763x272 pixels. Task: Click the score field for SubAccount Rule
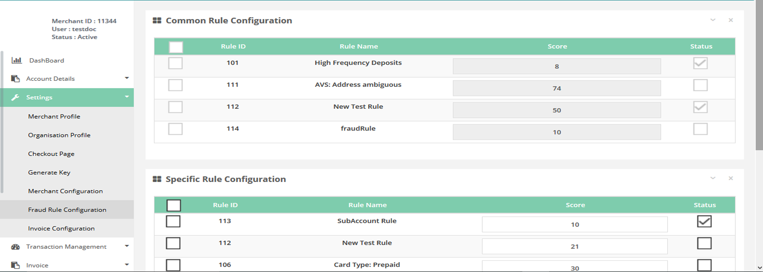(575, 224)
